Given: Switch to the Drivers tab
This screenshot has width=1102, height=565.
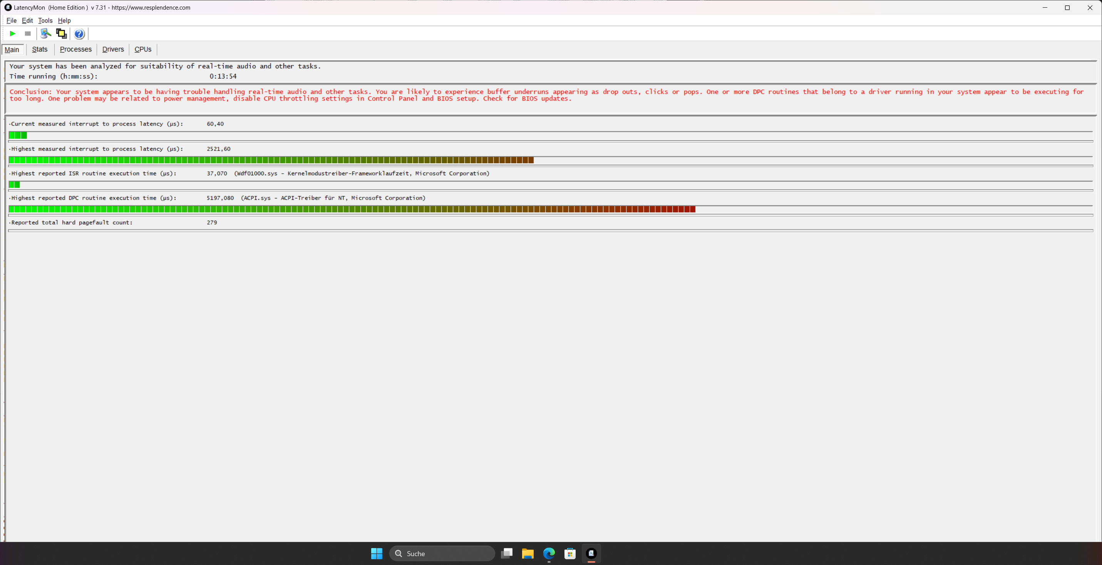Looking at the screenshot, I should [x=113, y=49].
